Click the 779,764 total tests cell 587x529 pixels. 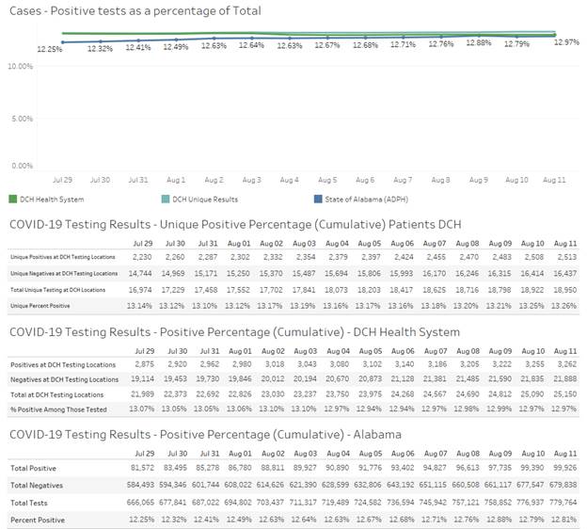pos(563,502)
